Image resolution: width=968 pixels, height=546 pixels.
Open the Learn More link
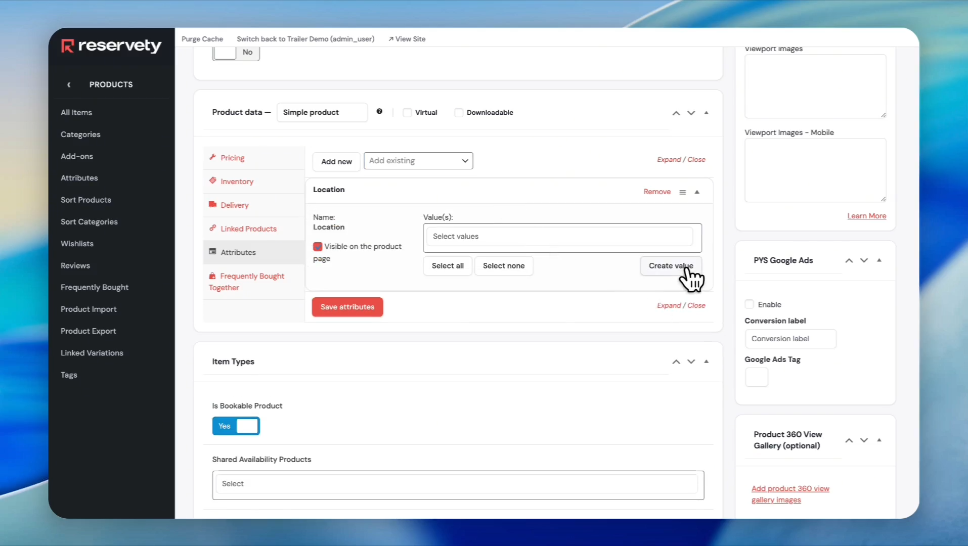coord(867,216)
